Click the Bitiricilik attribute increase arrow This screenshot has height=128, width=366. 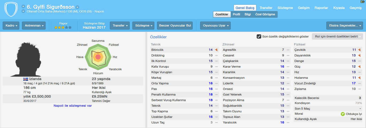pyautogui.click(x=216, y=50)
